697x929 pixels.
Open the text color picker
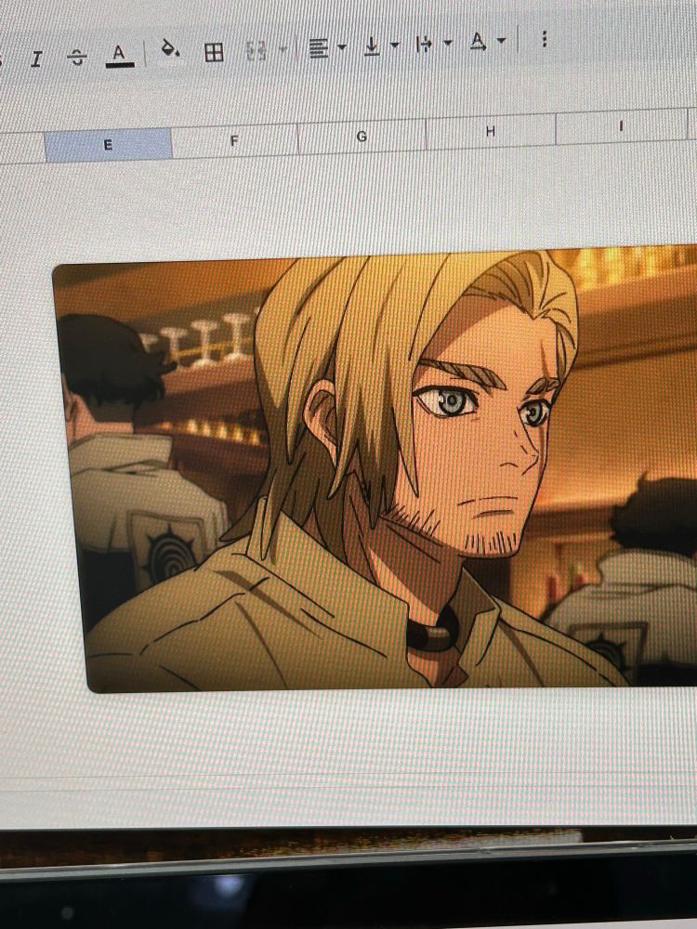pyautogui.click(x=120, y=55)
